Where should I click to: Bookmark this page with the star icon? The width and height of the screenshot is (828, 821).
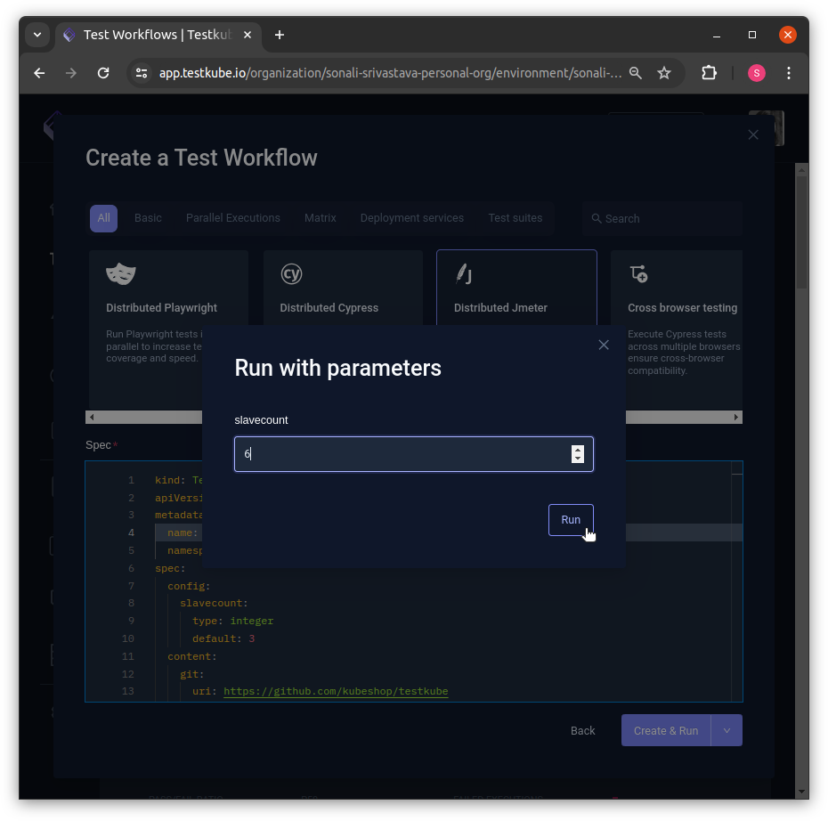(x=664, y=73)
